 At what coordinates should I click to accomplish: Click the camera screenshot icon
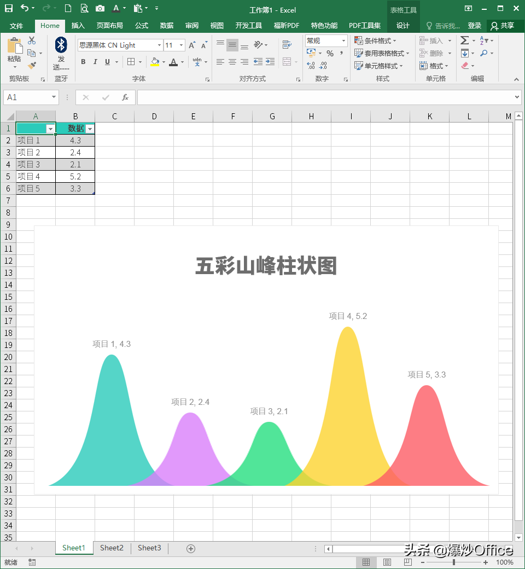tap(100, 8)
